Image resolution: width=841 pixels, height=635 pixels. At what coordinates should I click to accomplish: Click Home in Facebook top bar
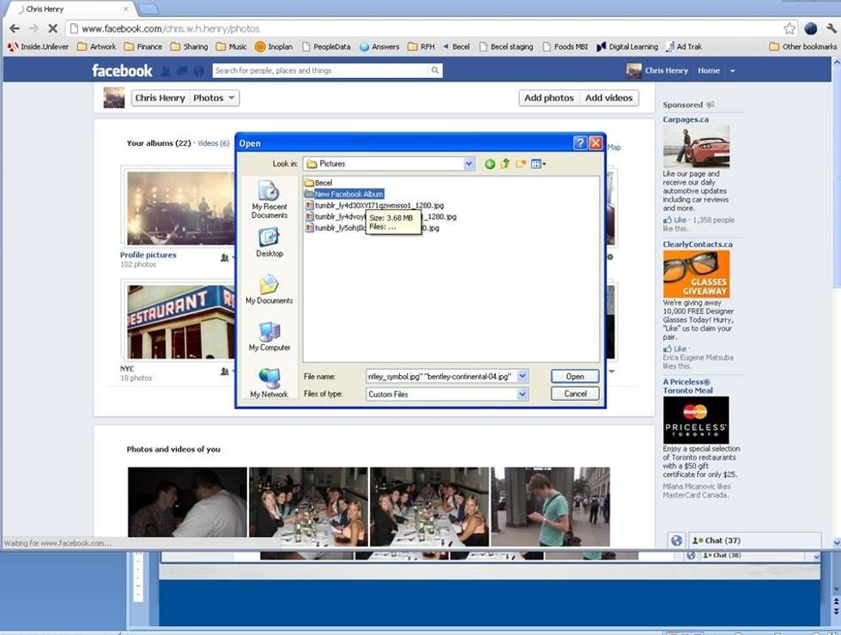point(709,70)
